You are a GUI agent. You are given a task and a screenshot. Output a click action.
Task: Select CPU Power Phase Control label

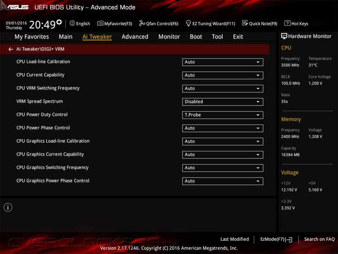pos(43,128)
